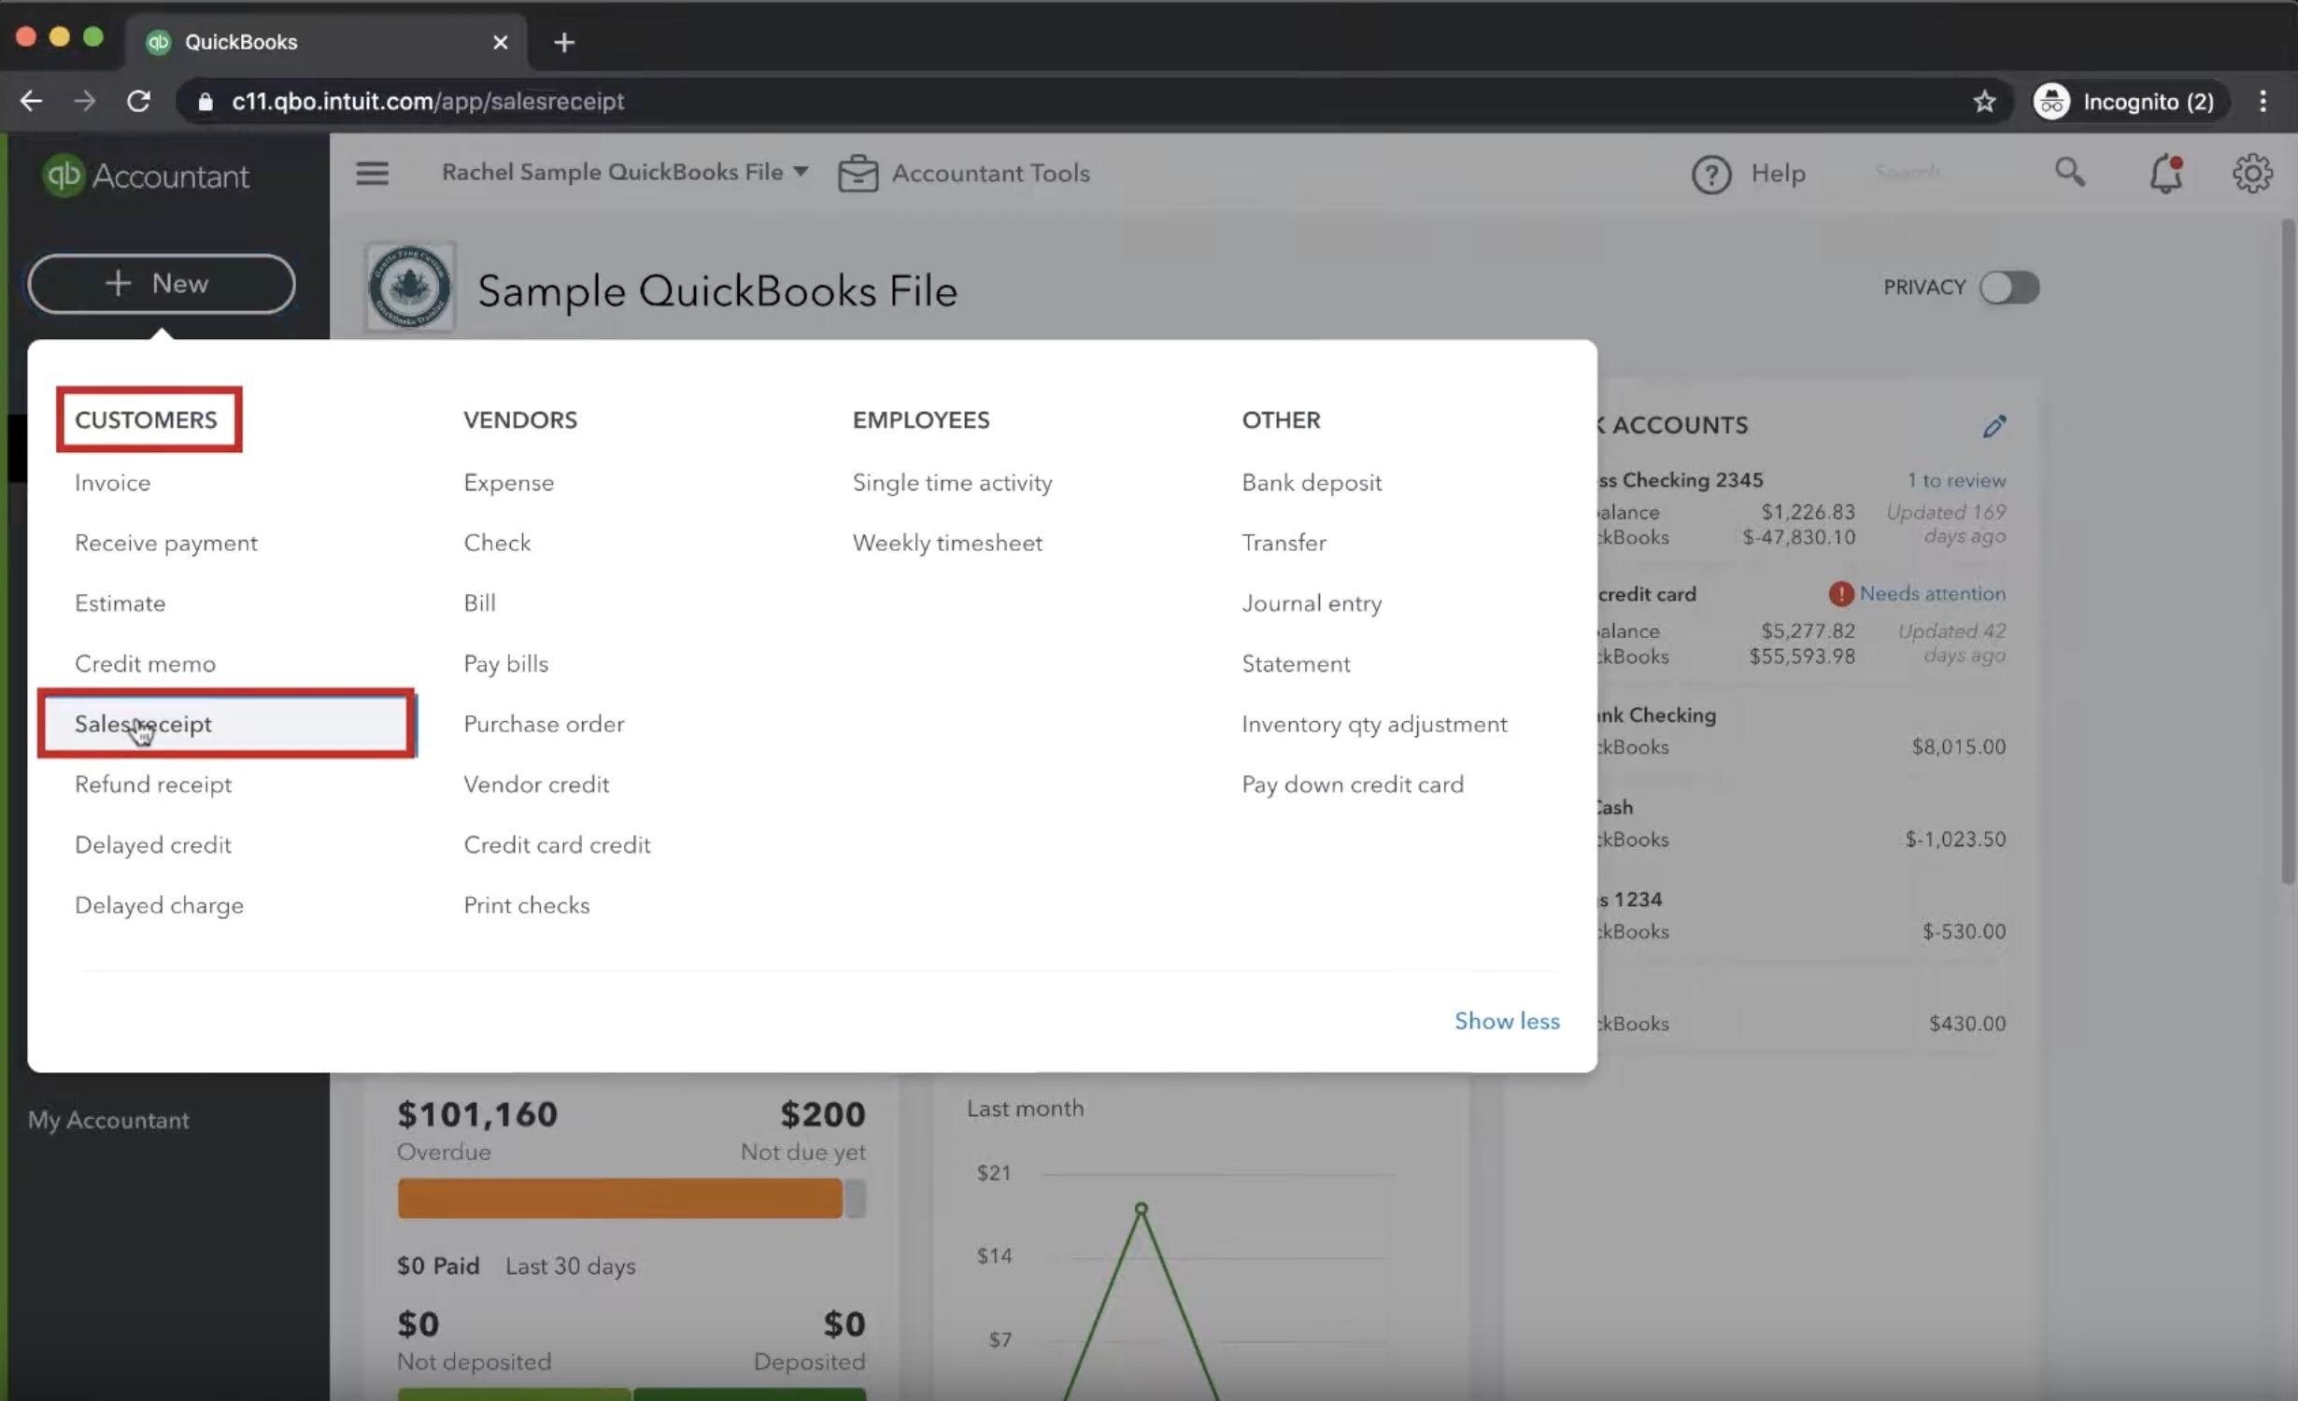
Task: Open the settings gear icon
Action: click(2252, 173)
